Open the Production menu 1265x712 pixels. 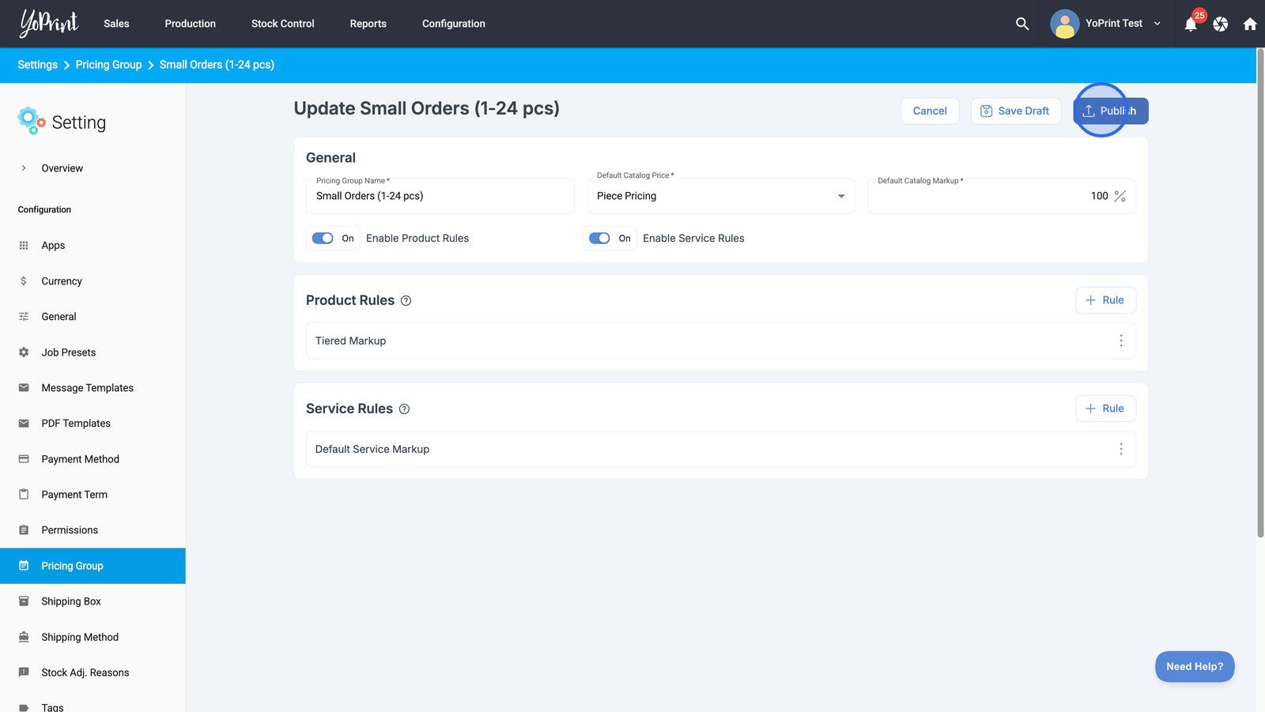(x=190, y=24)
